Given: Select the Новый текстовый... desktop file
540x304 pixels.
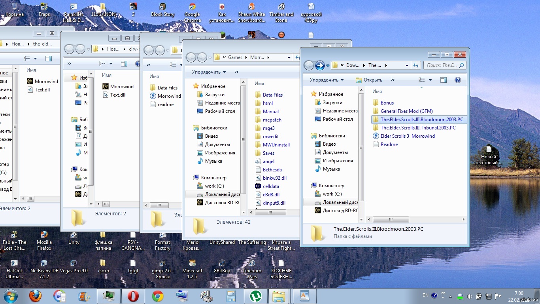Looking at the screenshot, I should point(489,155).
